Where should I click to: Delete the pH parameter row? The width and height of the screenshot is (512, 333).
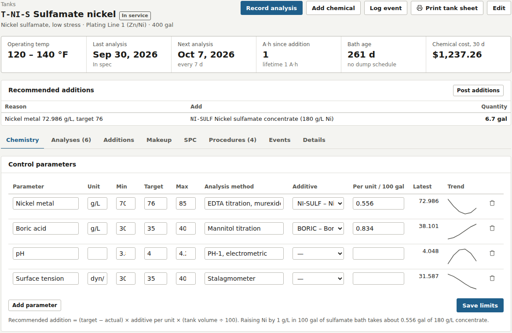pos(492,253)
